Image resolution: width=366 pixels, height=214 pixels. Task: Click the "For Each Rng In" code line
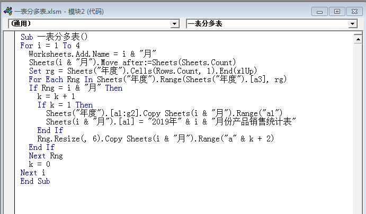(x=157, y=79)
